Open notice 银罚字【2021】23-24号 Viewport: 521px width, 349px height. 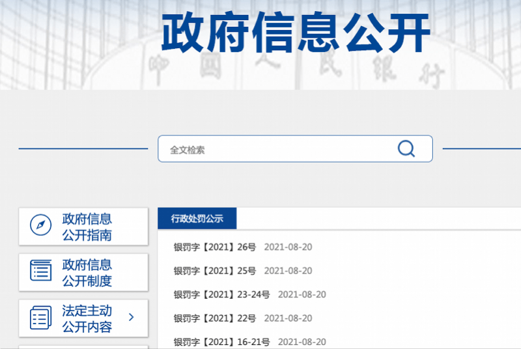(221, 294)
